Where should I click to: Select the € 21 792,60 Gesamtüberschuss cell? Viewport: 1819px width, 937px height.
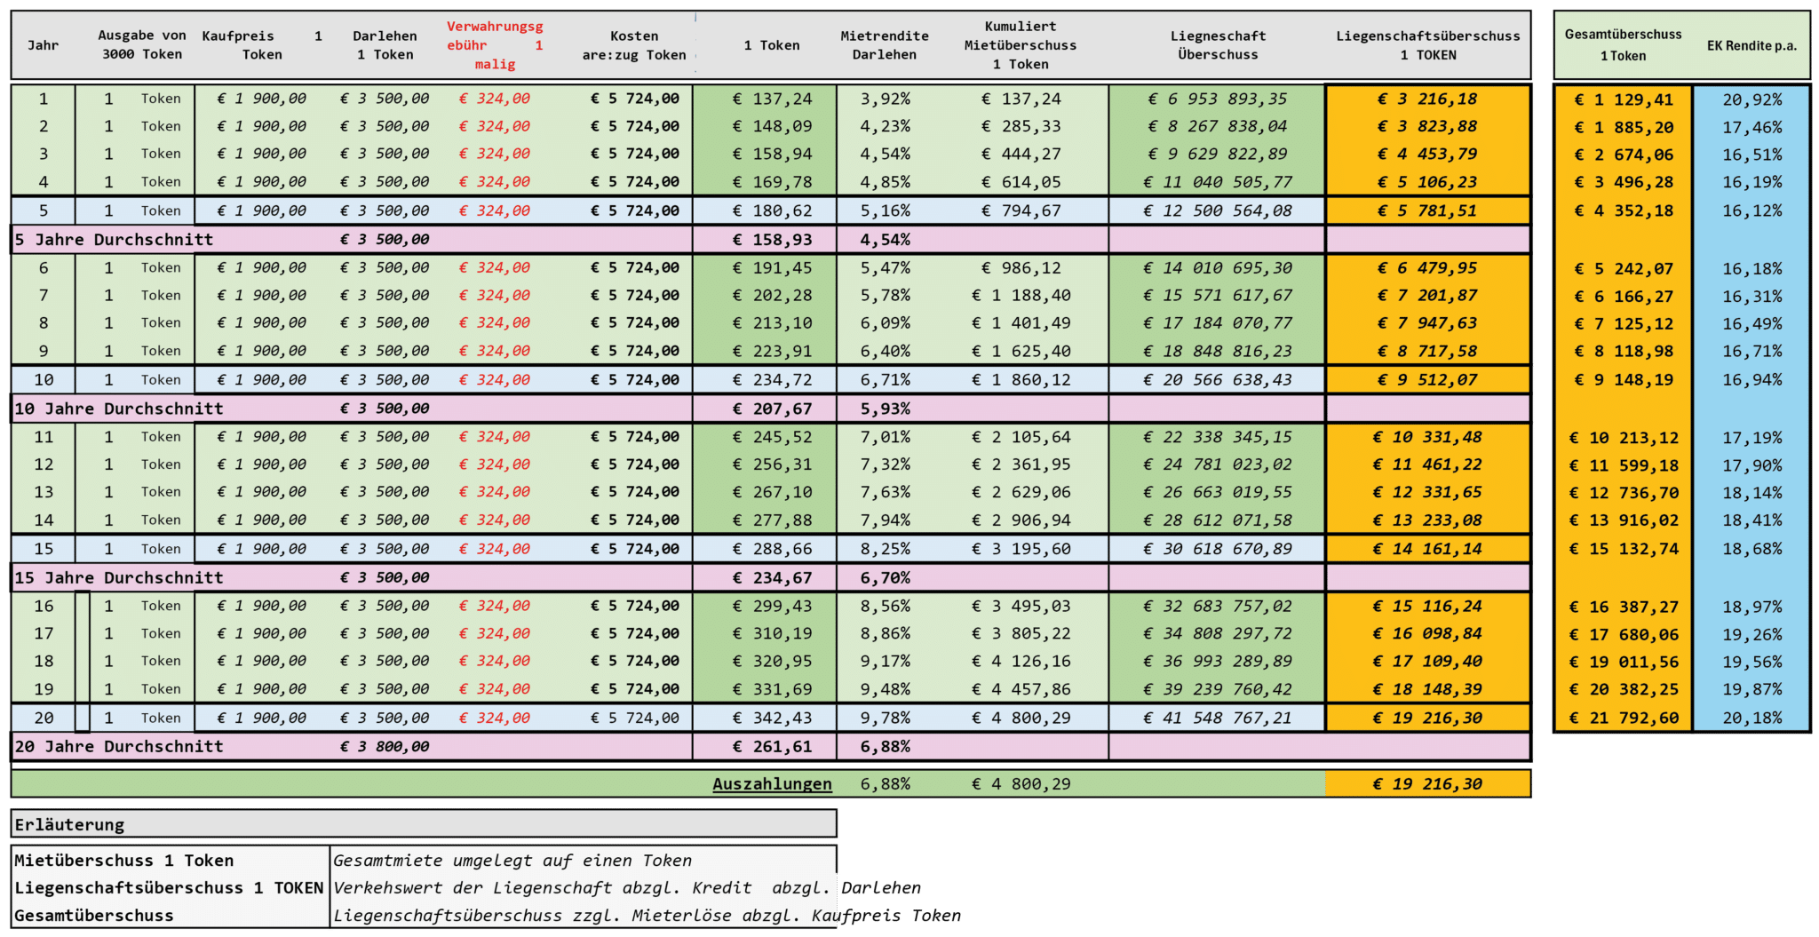[1624, 719]
